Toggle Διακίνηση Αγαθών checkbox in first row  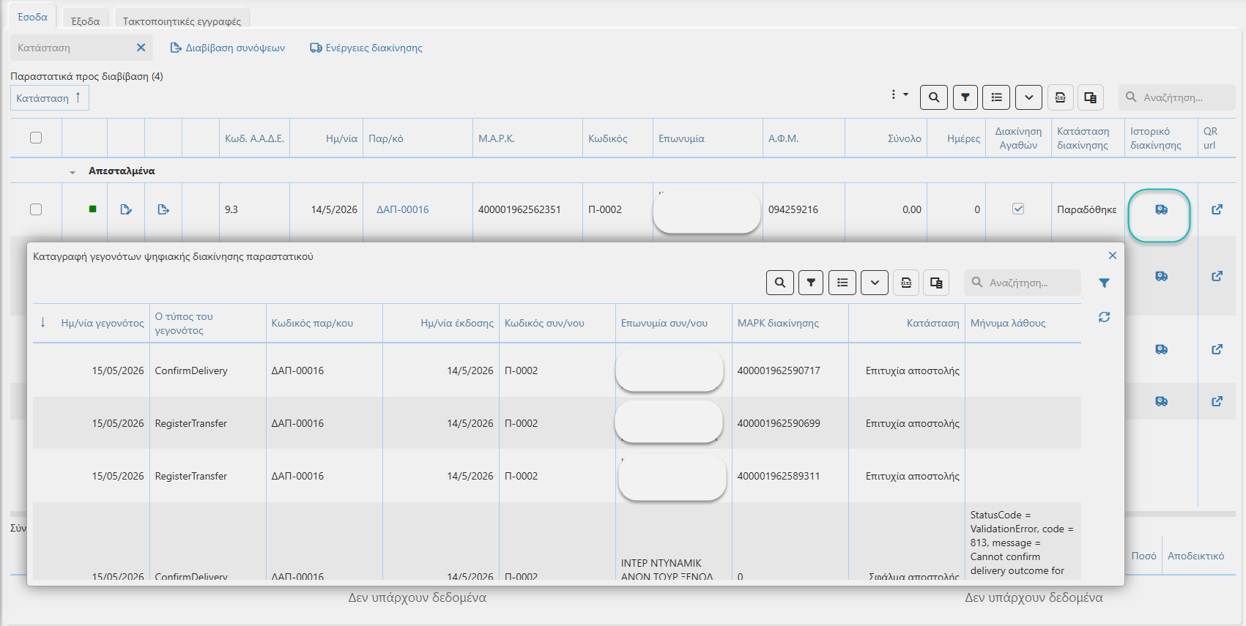click(x=1018, y=209)
